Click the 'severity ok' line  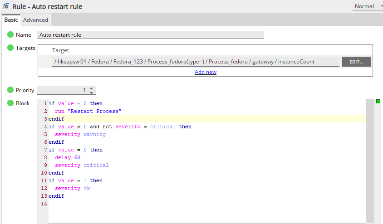(72, 188)
